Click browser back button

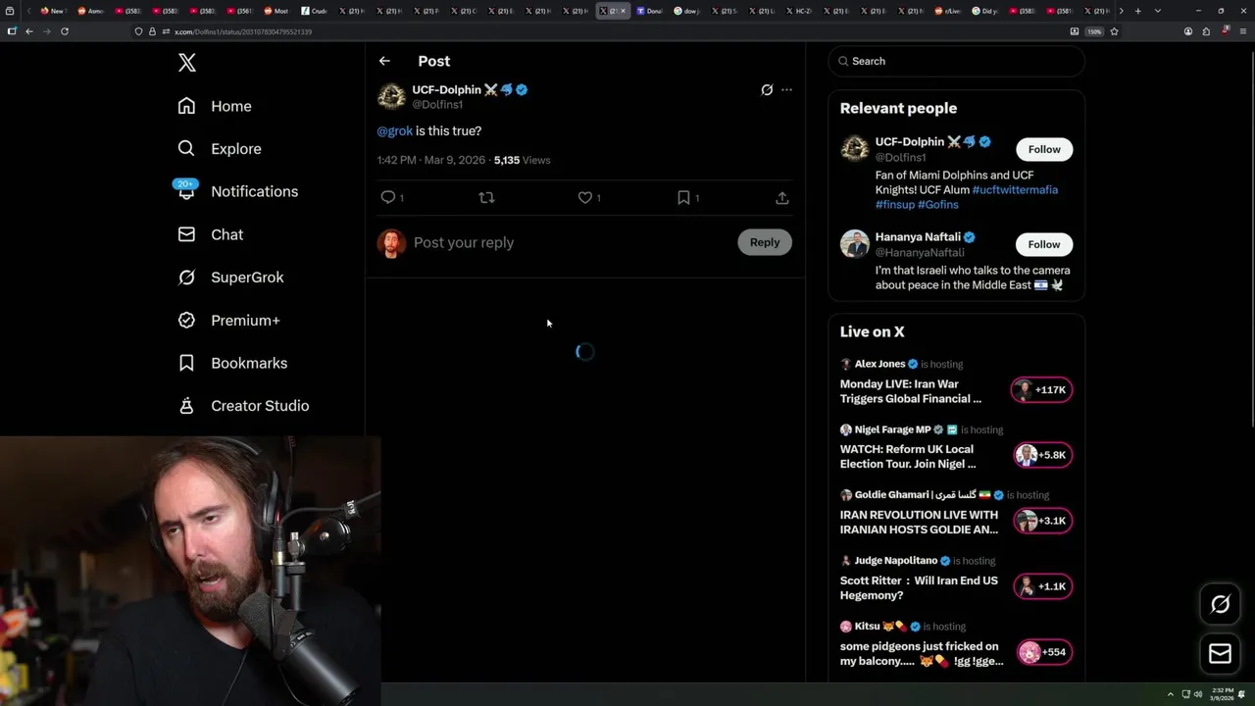(x=29, y=31)
